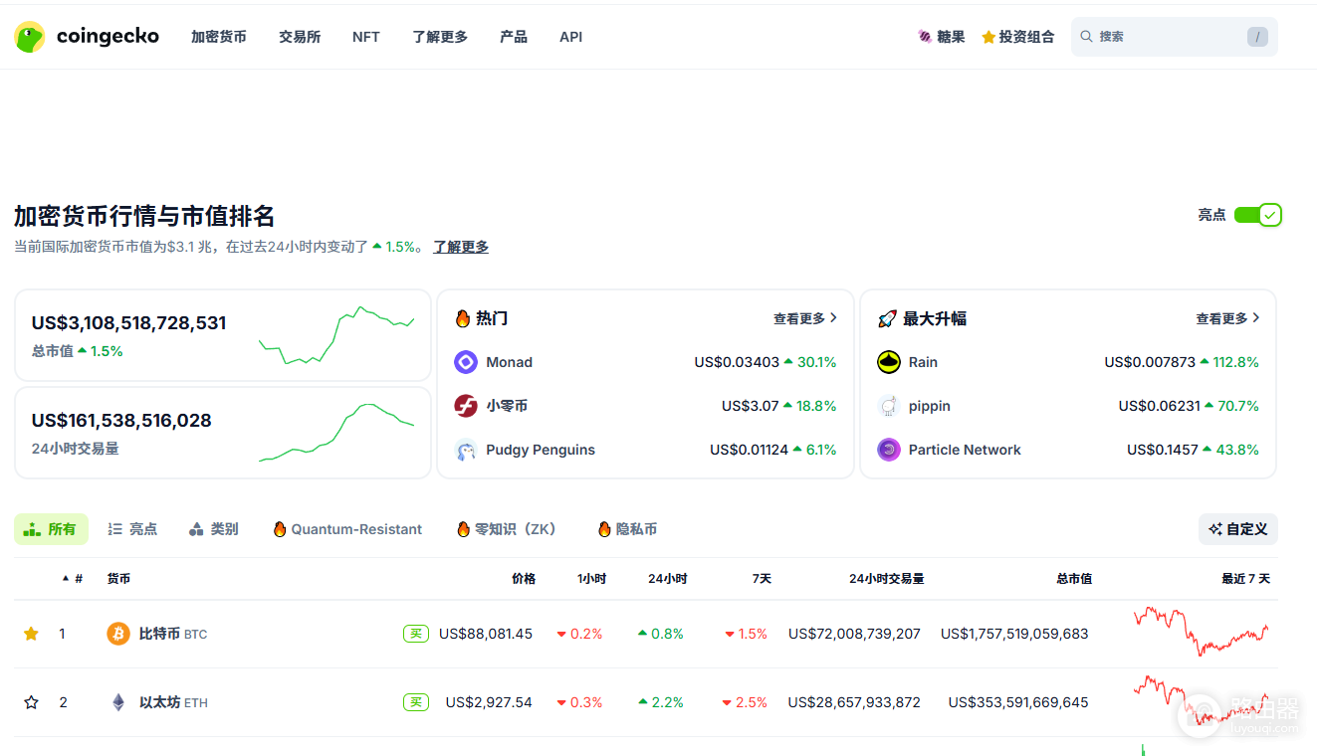The width and height of the screenshot is (1317, 756).
Task: Click the rocket icon beside 最大升幅
Action: pyautogui.click(x=887, y=318)
